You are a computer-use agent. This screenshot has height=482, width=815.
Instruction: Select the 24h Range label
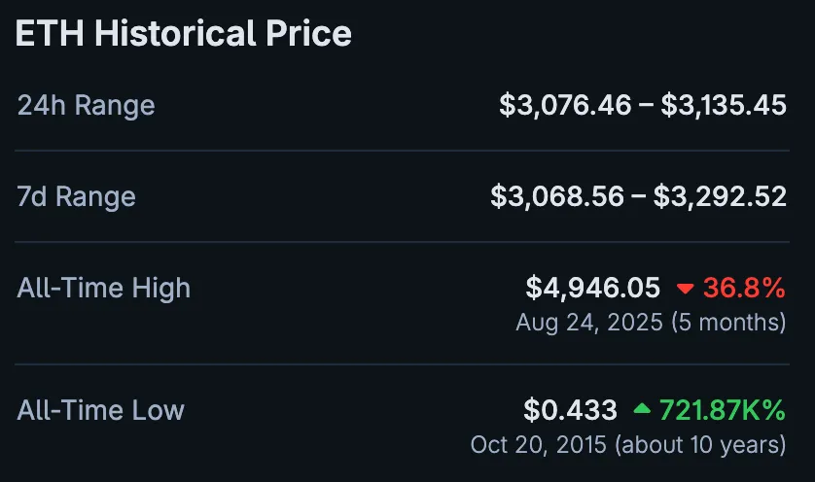tap(86, 105)
